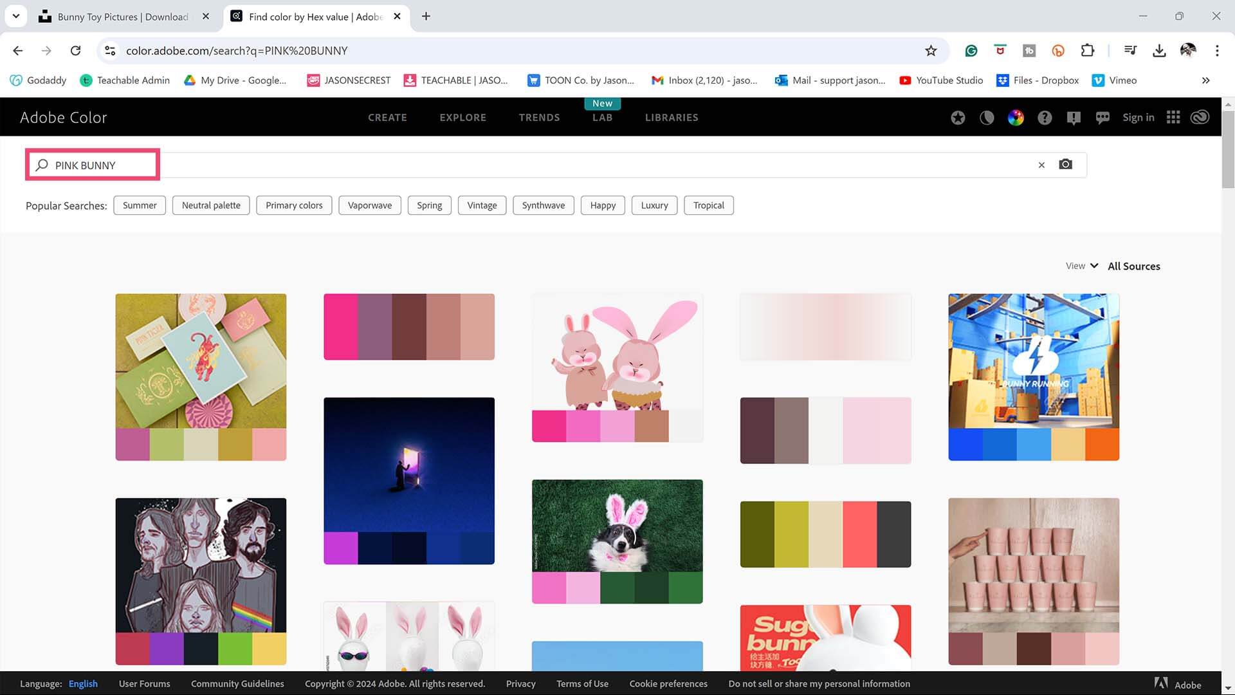The width and height of the screenshot is (1235, 695).
Task: Open the browser Extensions puzzle icon
Action: tap(1088, 51)
